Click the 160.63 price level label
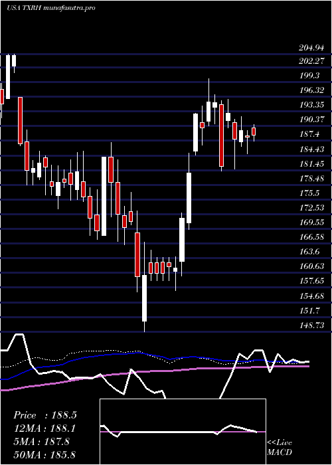Viewport: 332px width, 465px height. tap(311, 266)
